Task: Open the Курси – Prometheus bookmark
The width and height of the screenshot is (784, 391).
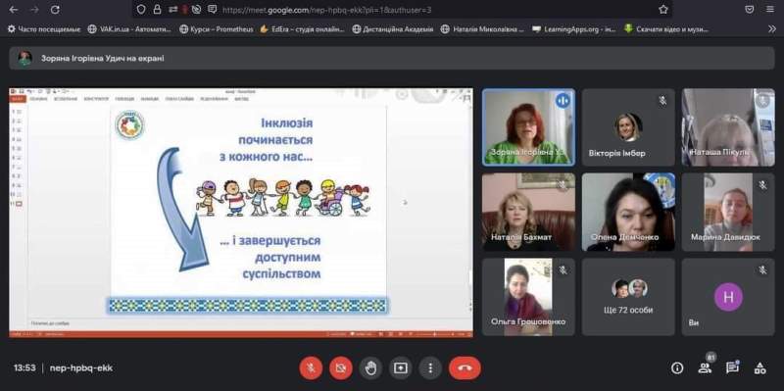Action: point(216,29)
